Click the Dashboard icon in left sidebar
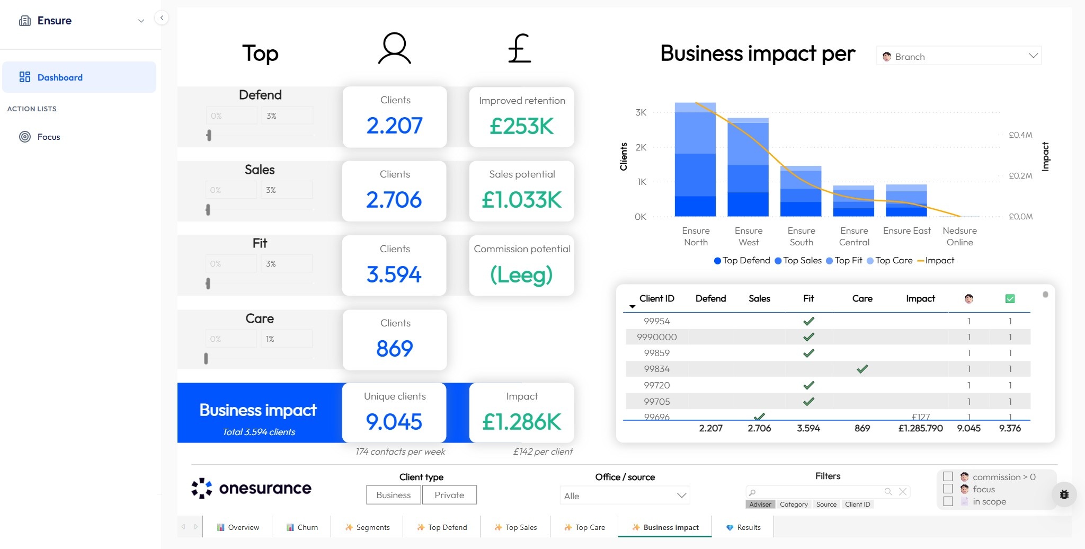Viewport: 1085px width, 549px height. pyautogui.click(x=25, y=77)
